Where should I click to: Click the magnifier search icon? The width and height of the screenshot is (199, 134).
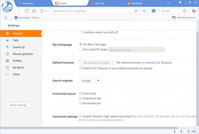coord(185,11)
